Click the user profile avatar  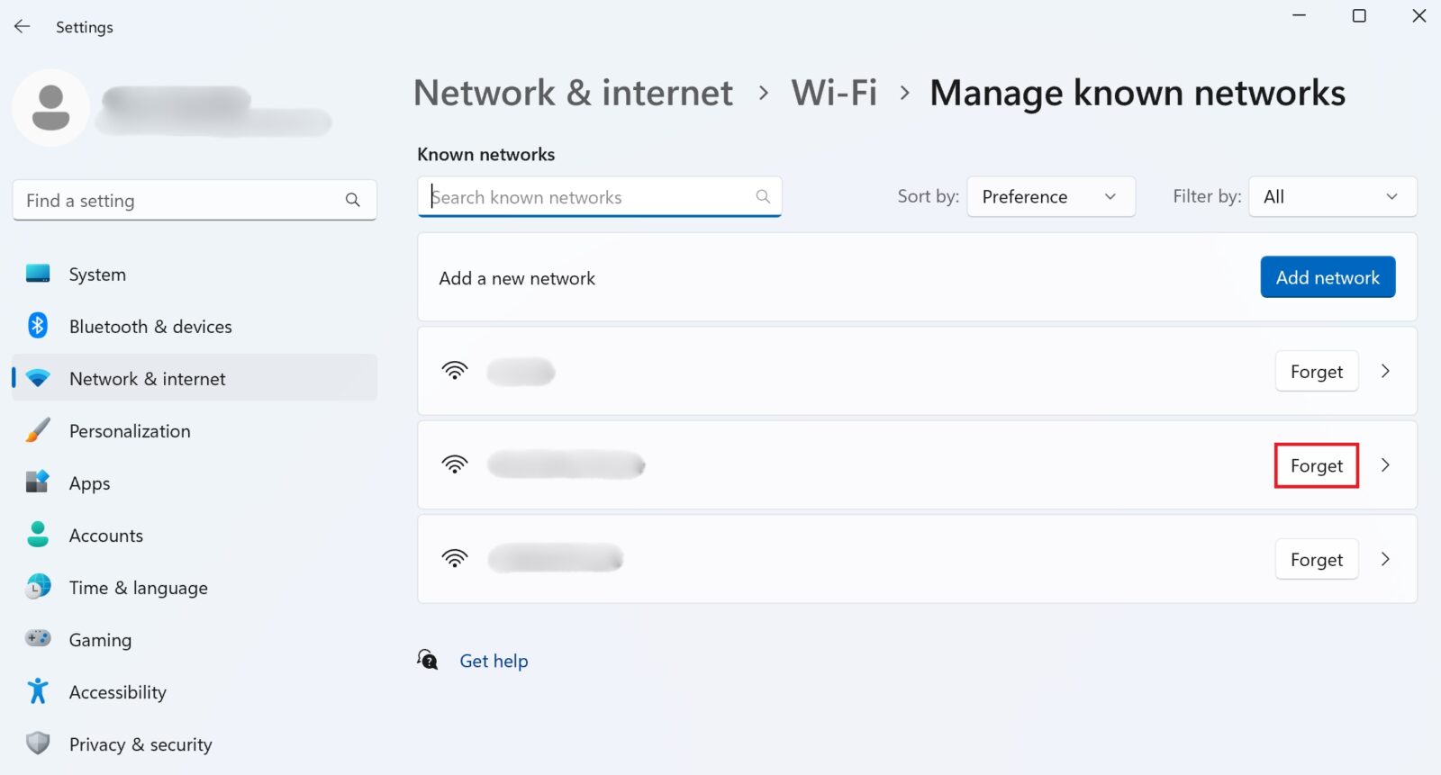coord(50,107)
